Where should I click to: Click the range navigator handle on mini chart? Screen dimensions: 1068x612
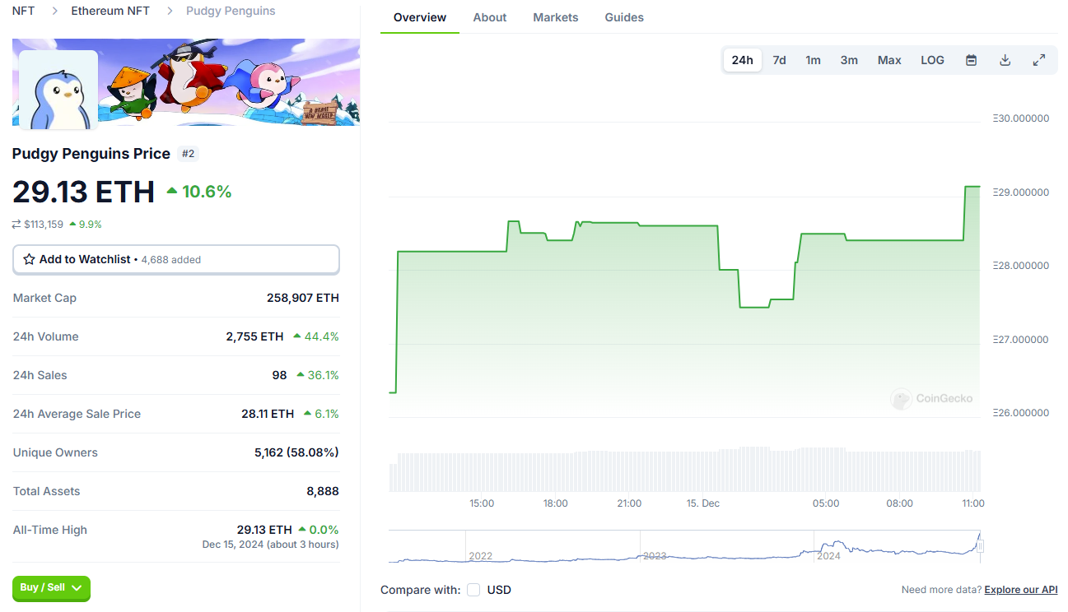pyautogui.click(x=980, y=546)
